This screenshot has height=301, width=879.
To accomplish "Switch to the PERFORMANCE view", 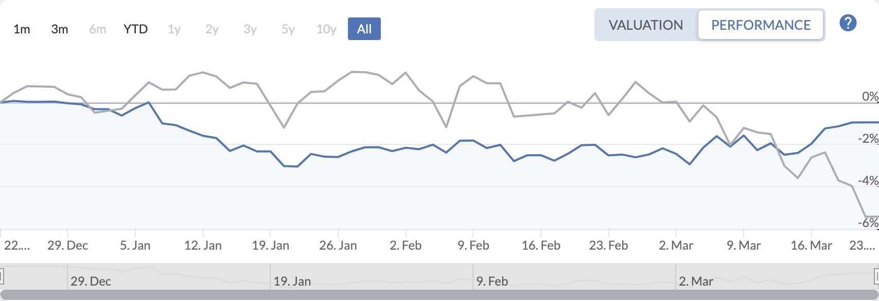I will tap(761, 25).
